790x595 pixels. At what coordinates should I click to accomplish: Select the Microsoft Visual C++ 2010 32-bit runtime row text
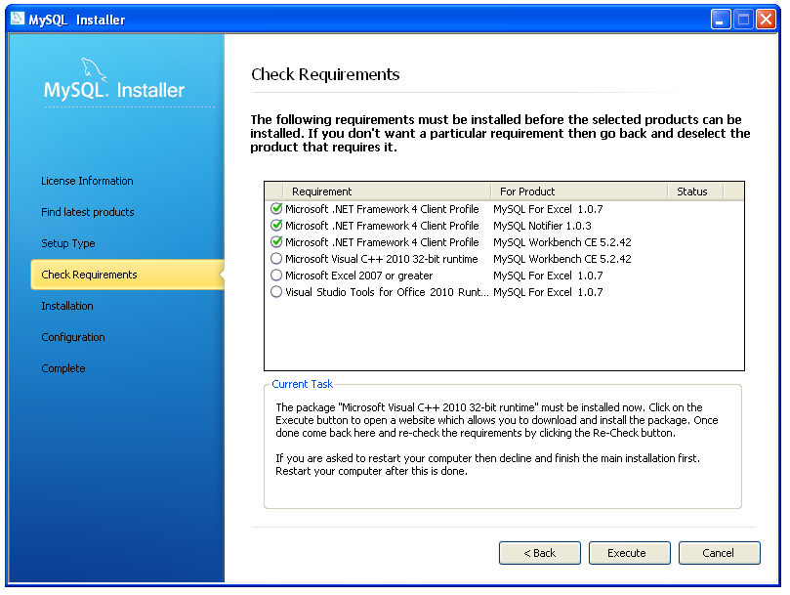pyautogui.click(x=382, y=259)
